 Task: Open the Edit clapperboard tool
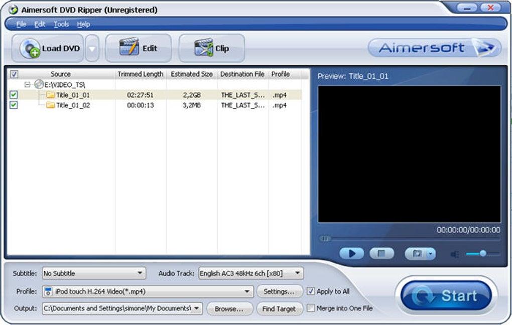[x=139, y=48]
